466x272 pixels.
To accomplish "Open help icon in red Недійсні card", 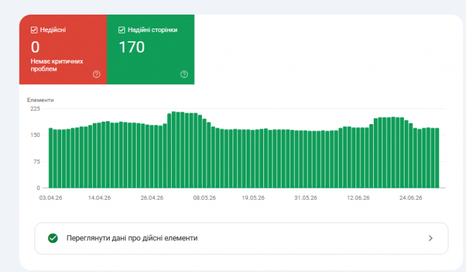I will click(x=96, y=74).
